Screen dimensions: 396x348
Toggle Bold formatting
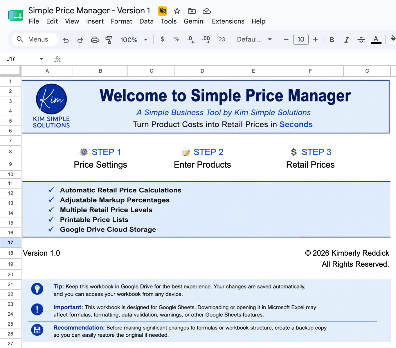332,40
